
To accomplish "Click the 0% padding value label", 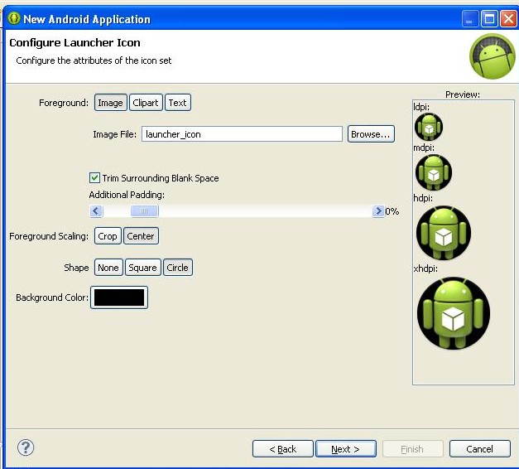I will point(392,211).
